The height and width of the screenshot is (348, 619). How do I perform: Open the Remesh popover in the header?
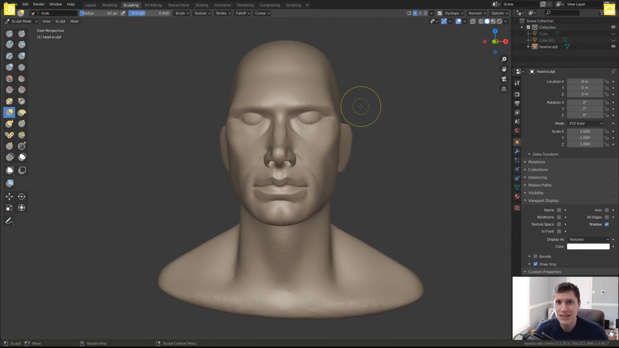[476, 13]
